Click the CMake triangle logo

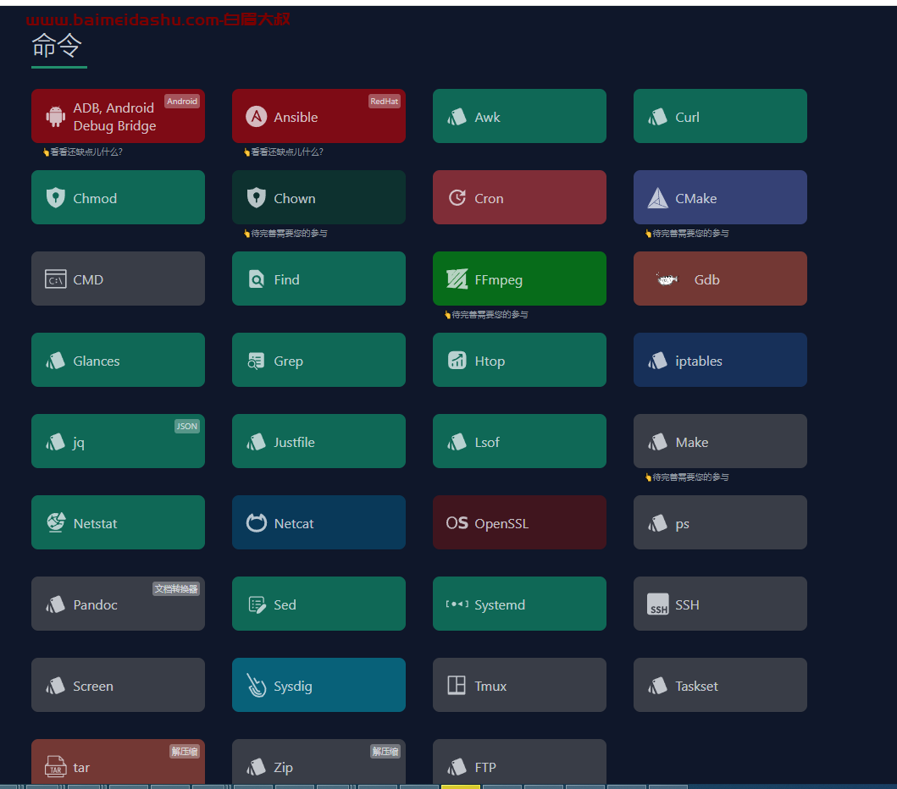(x=658, y=198)
